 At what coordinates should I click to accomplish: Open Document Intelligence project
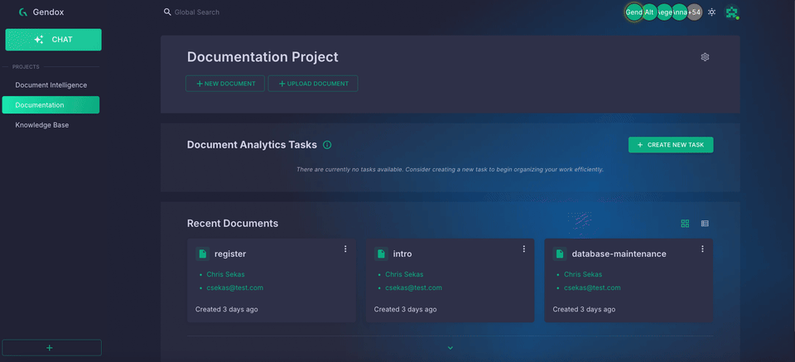click(51, 85)
